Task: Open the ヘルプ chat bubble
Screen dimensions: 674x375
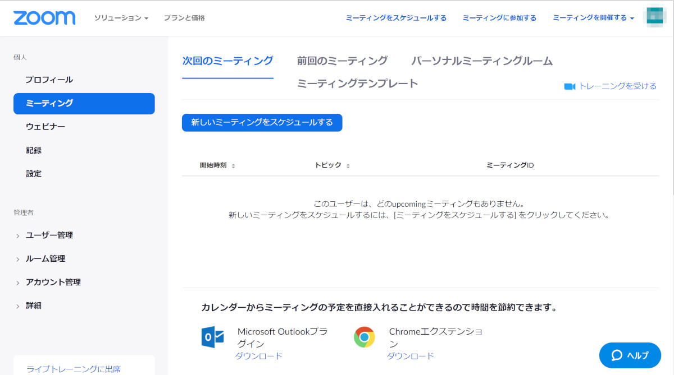Action: (x=630, y=355)
